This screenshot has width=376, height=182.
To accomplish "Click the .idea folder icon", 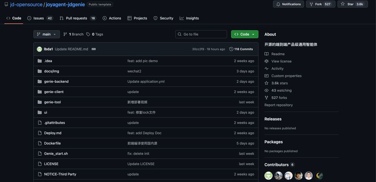I will [x=40, y=61].
